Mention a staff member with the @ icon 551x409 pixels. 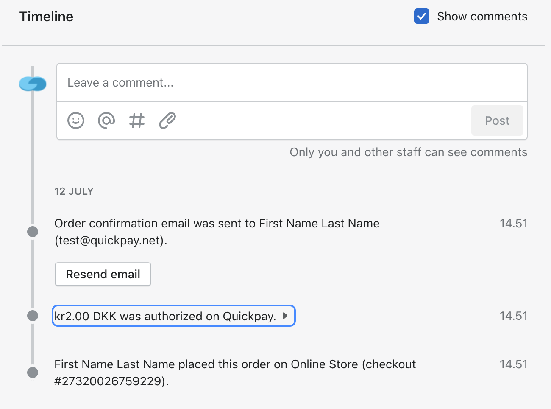106,120
